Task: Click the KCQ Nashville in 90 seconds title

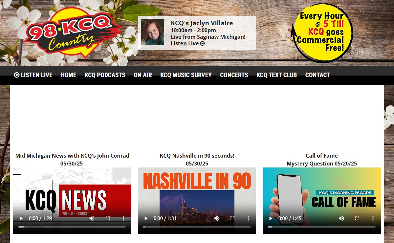Action: pyautogui.click(x=197, y=156)
